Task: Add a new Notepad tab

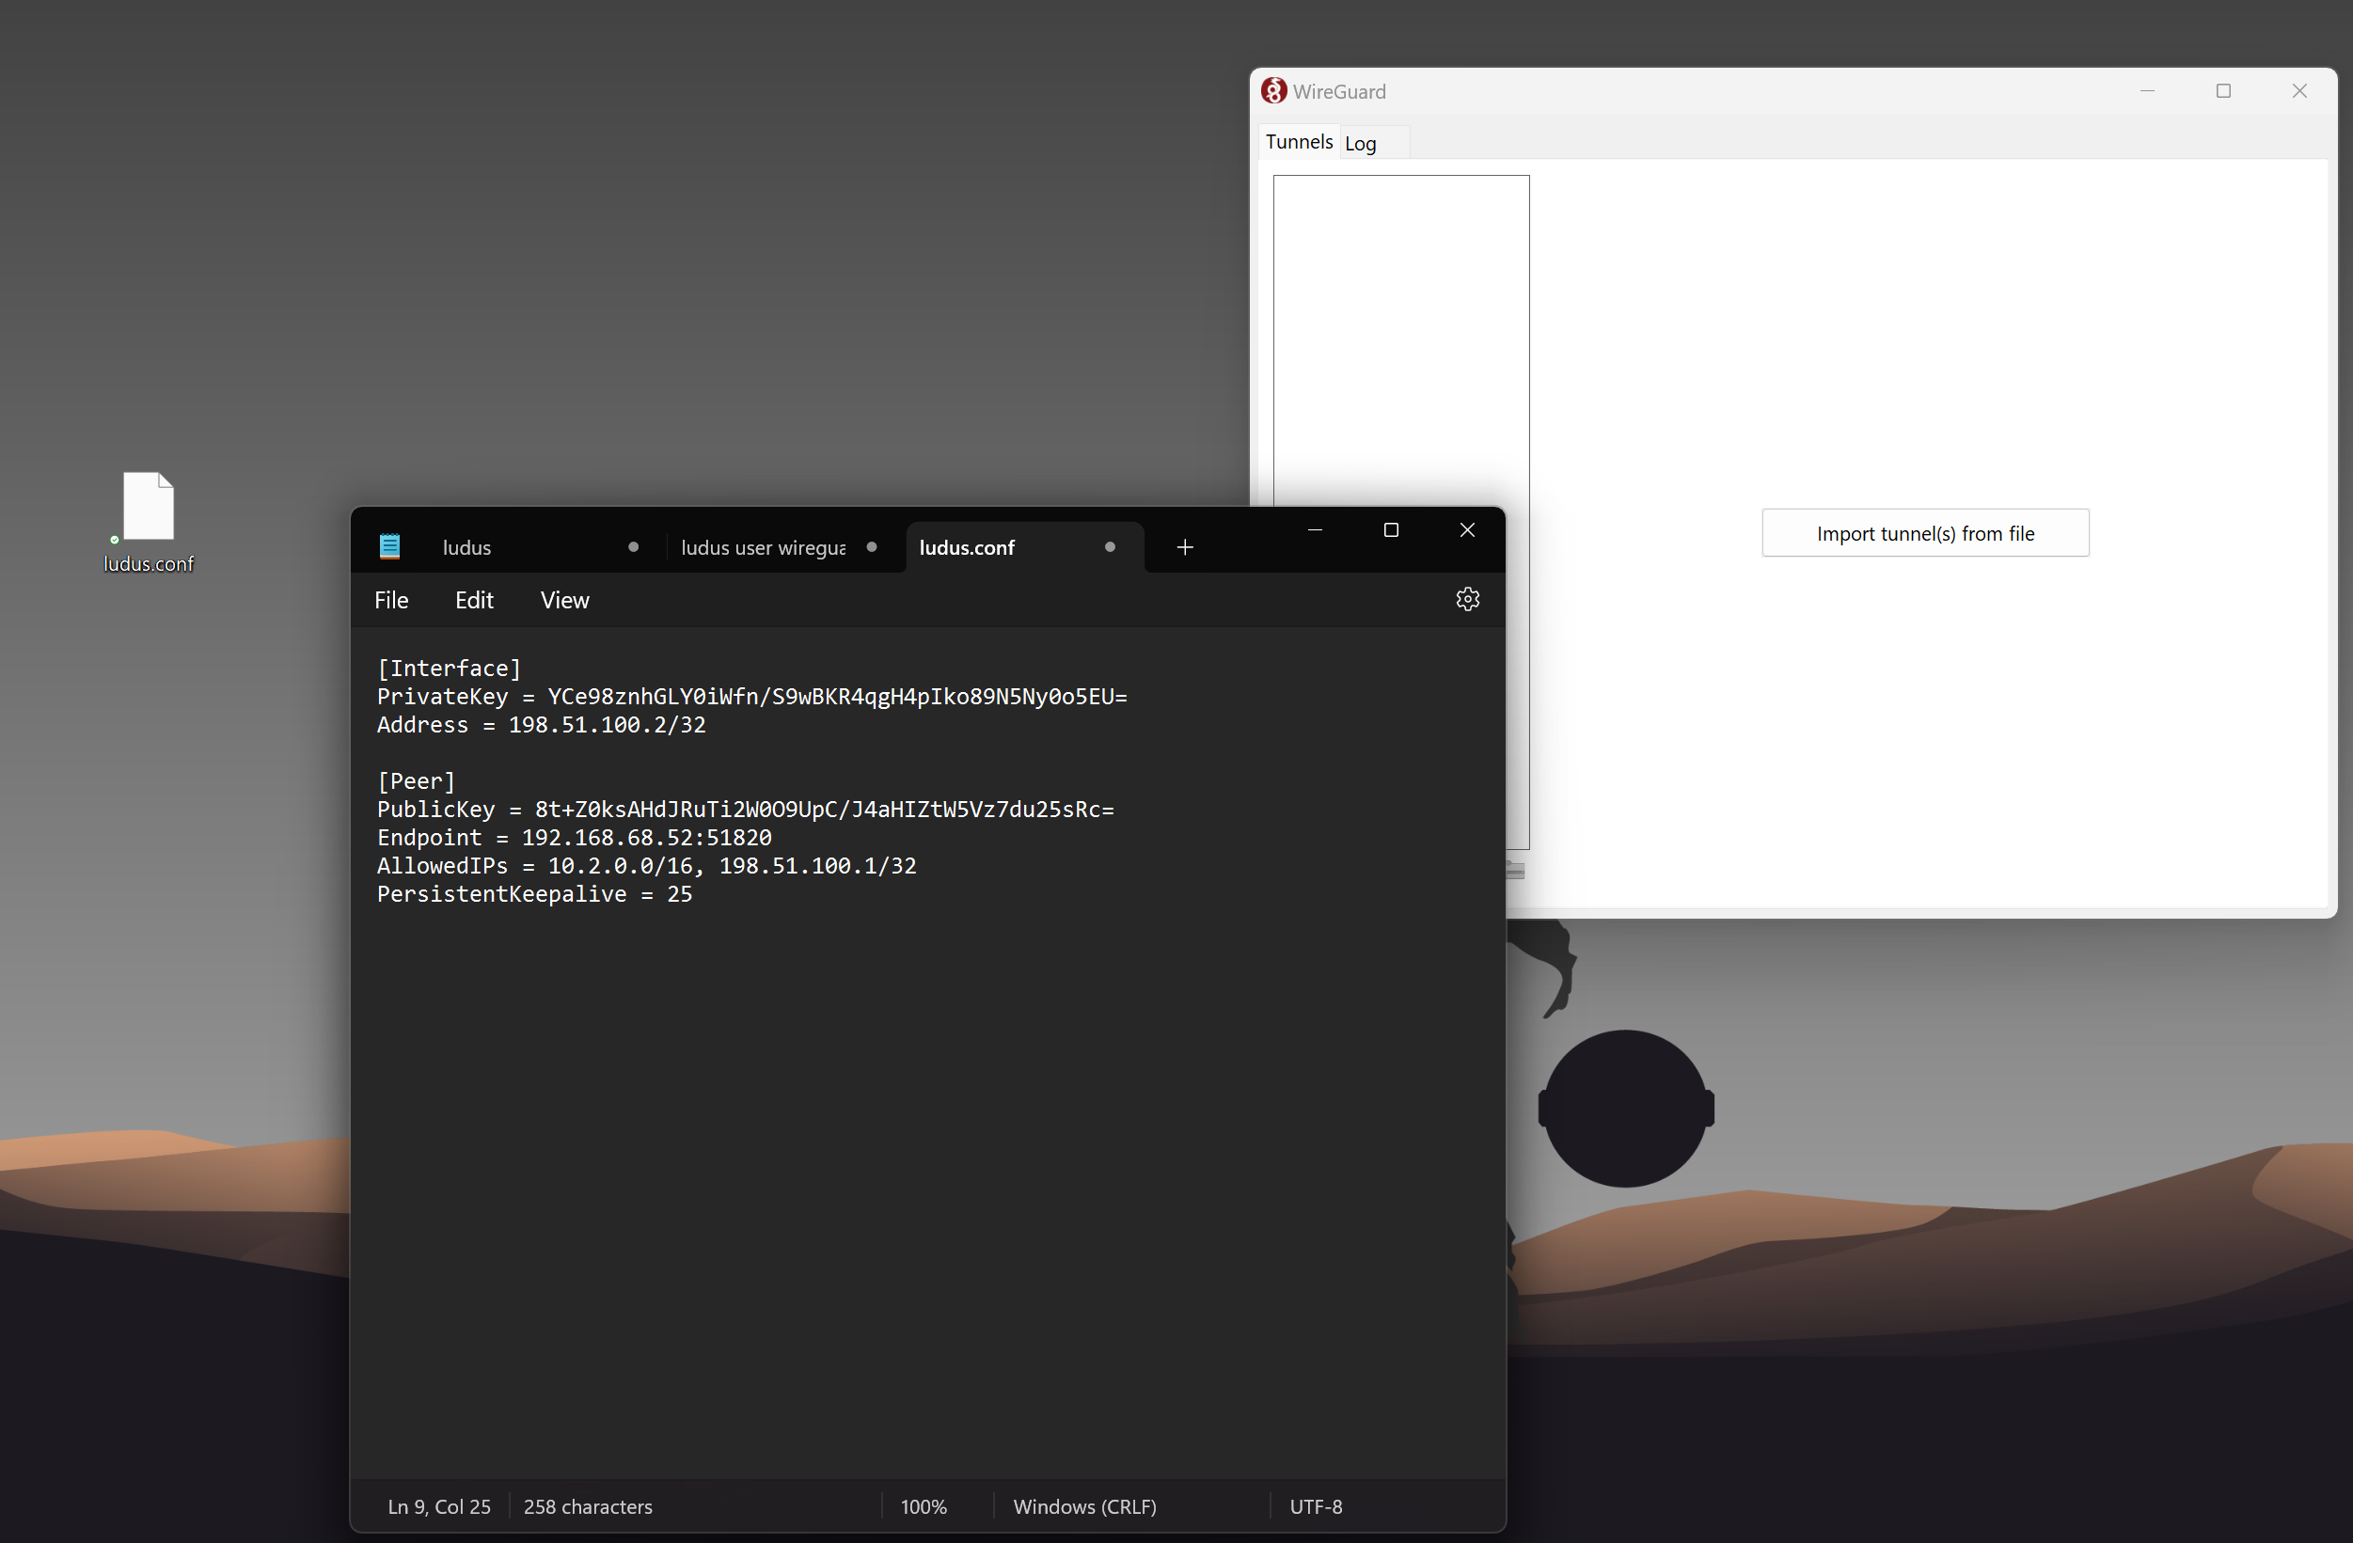Action: (x=1184, y=547)
